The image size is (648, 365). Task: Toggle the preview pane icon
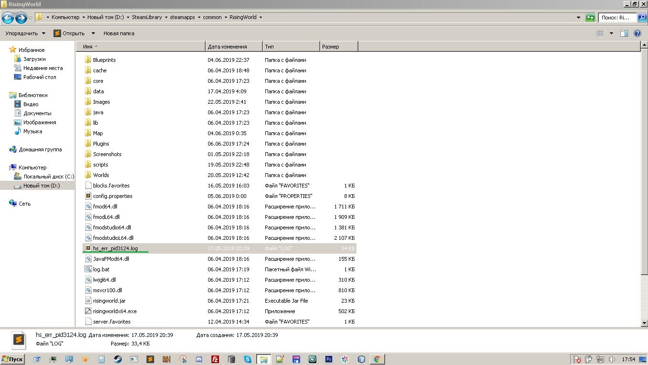pos(624,33)
